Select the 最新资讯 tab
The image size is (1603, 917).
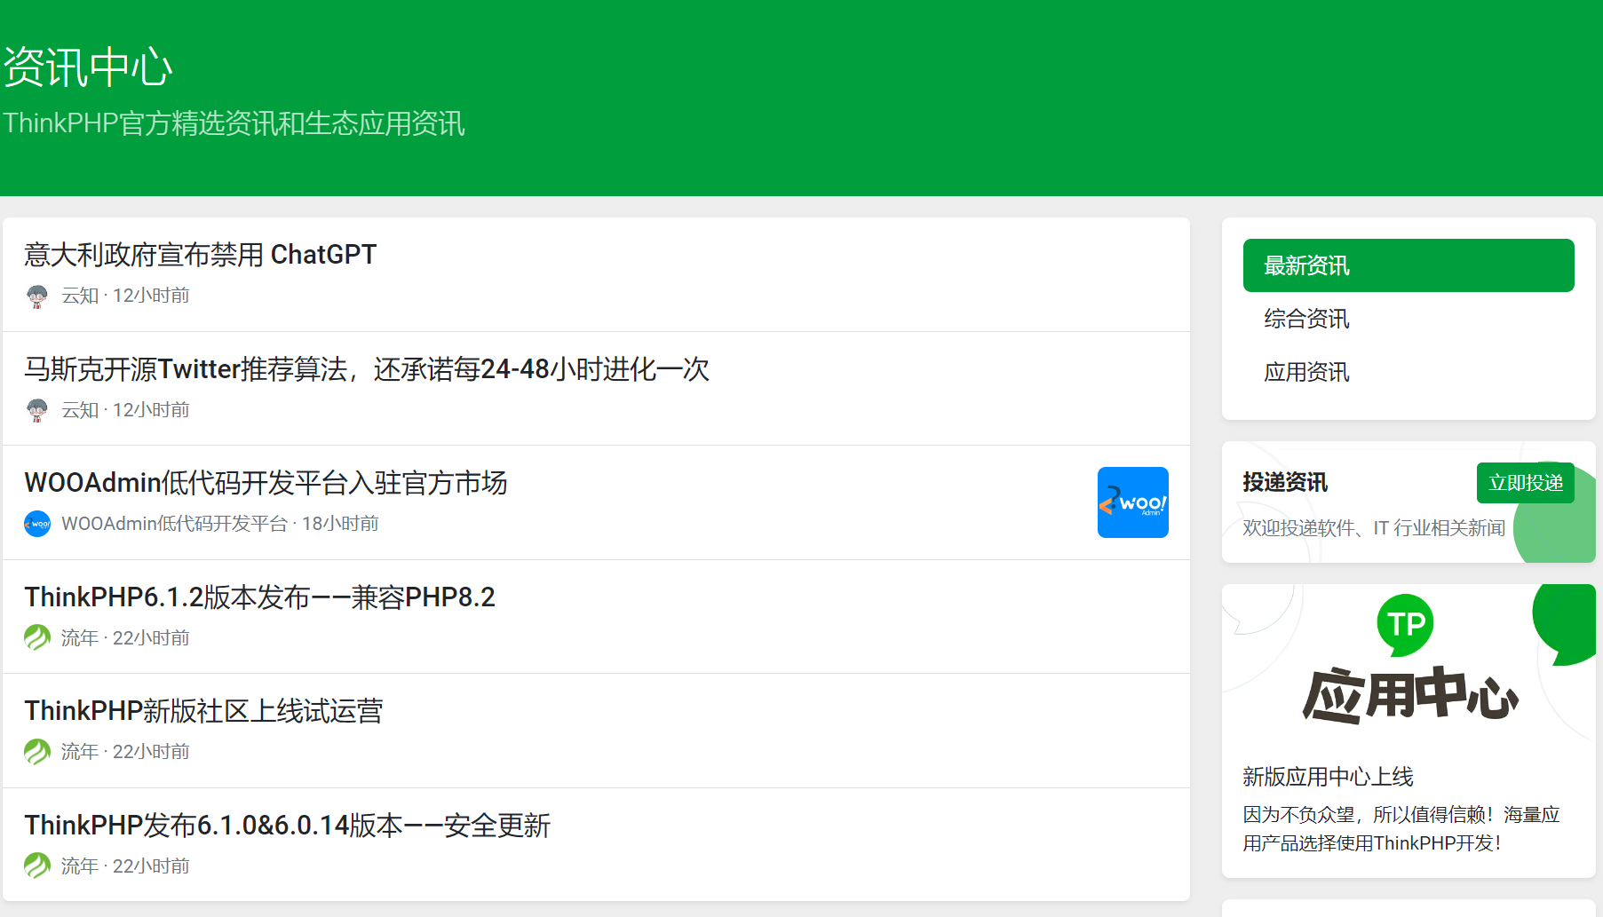pos(1409,265)
